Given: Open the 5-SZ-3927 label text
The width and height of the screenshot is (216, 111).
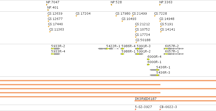Looking at the screenshot, I should (144, 107).
